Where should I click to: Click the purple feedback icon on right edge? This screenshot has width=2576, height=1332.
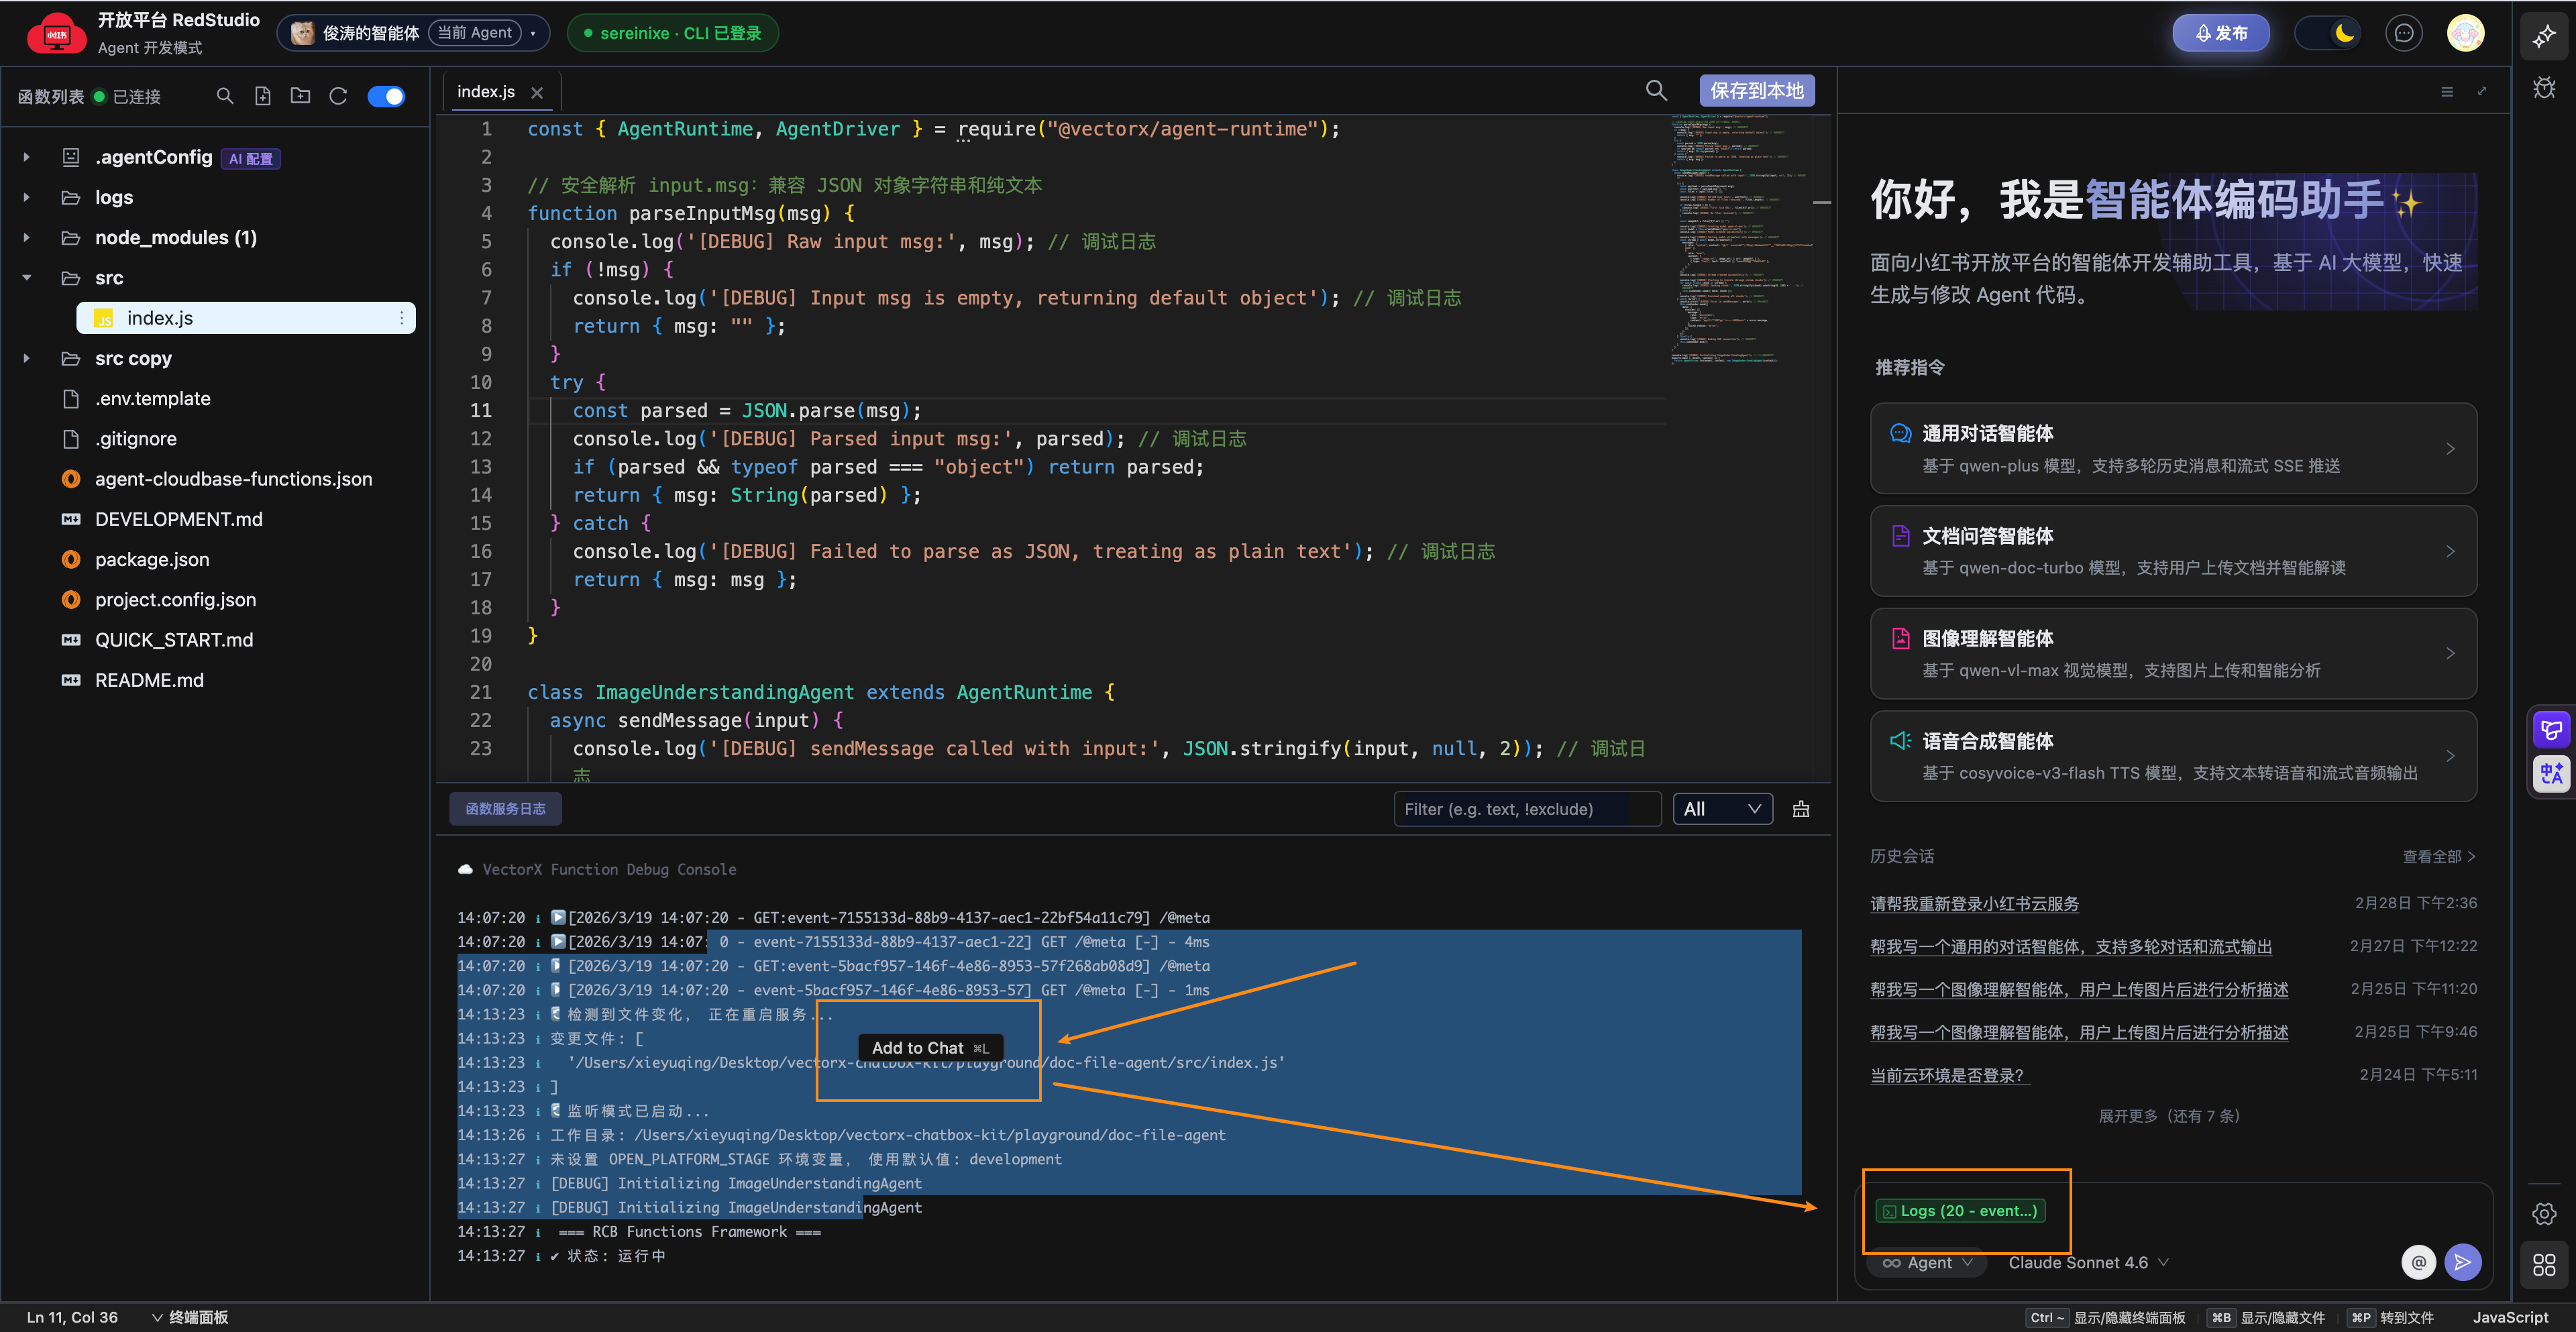(x=2551, y=729)
